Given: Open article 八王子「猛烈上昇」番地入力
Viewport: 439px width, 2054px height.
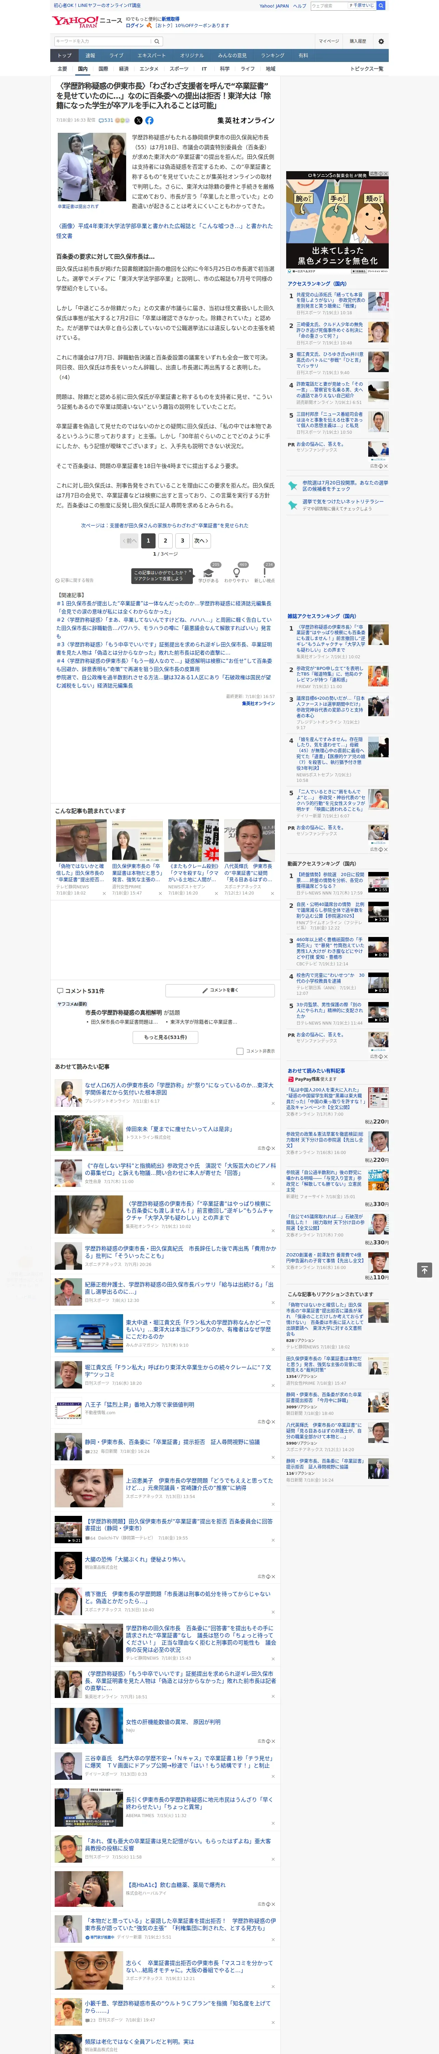Looking at the screenshot, I should click(139, 1404).
